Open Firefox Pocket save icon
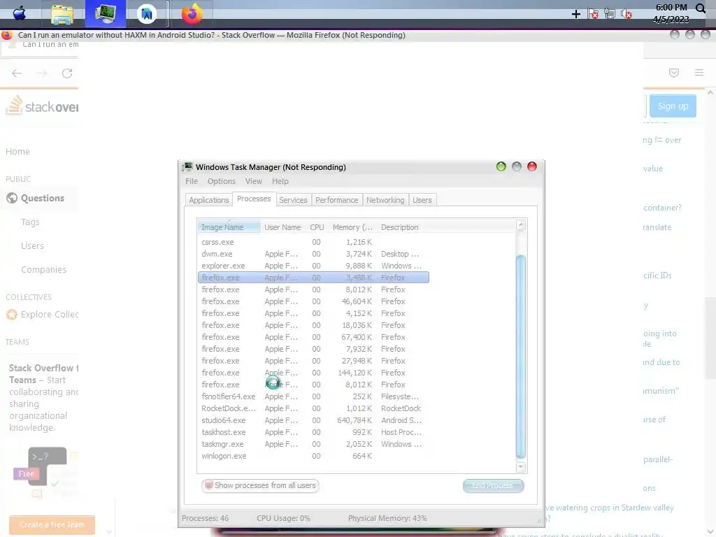The image size is (716, 537). coord(673,73)
